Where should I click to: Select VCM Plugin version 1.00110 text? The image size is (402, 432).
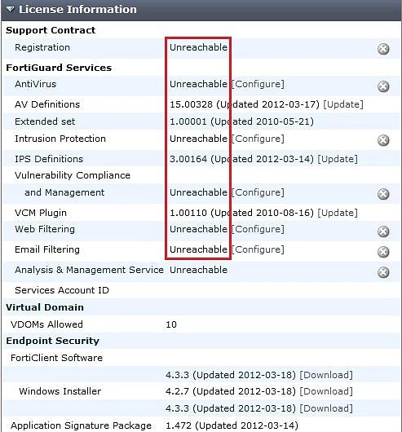tap(188, 213)
